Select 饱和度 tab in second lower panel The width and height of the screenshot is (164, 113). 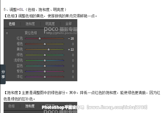click(x=30, y=106)
